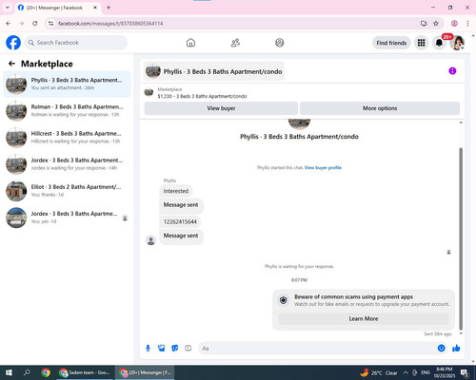The image size is (476, 380).
Task: Choose a sticker icon
Action: (175, 349)
